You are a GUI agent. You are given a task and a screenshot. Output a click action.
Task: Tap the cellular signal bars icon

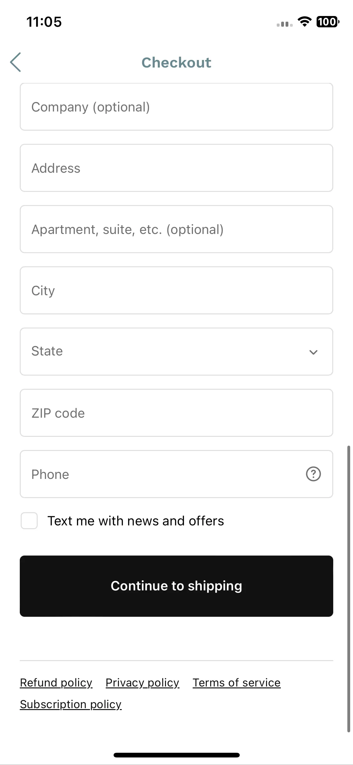pos(285,24)
